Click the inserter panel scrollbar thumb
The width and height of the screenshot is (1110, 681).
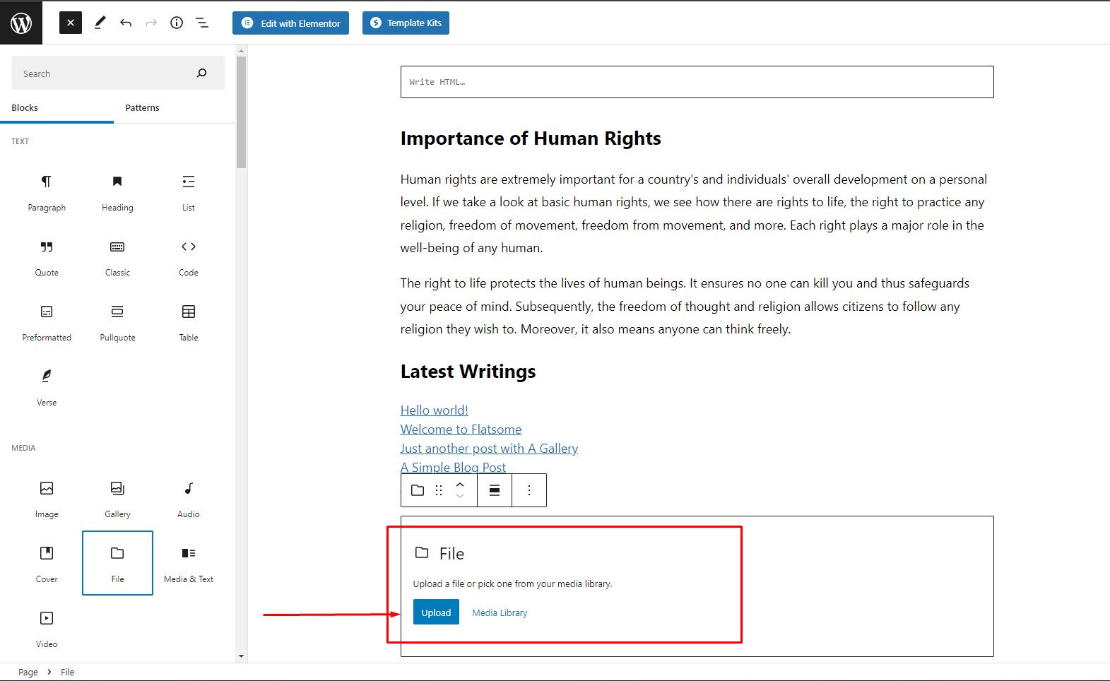click(x=241, y=112)
